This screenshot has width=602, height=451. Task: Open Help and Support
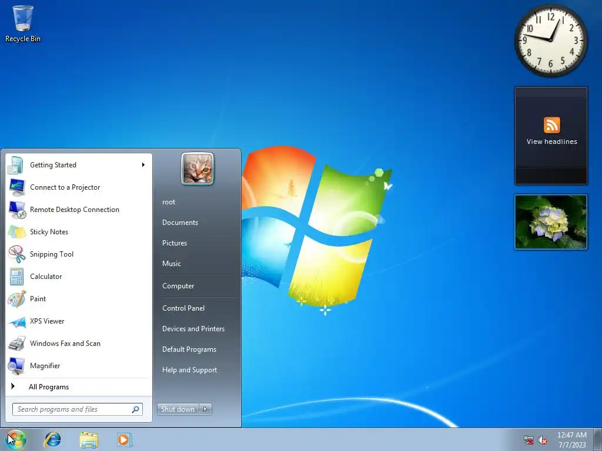pos(190,370)
